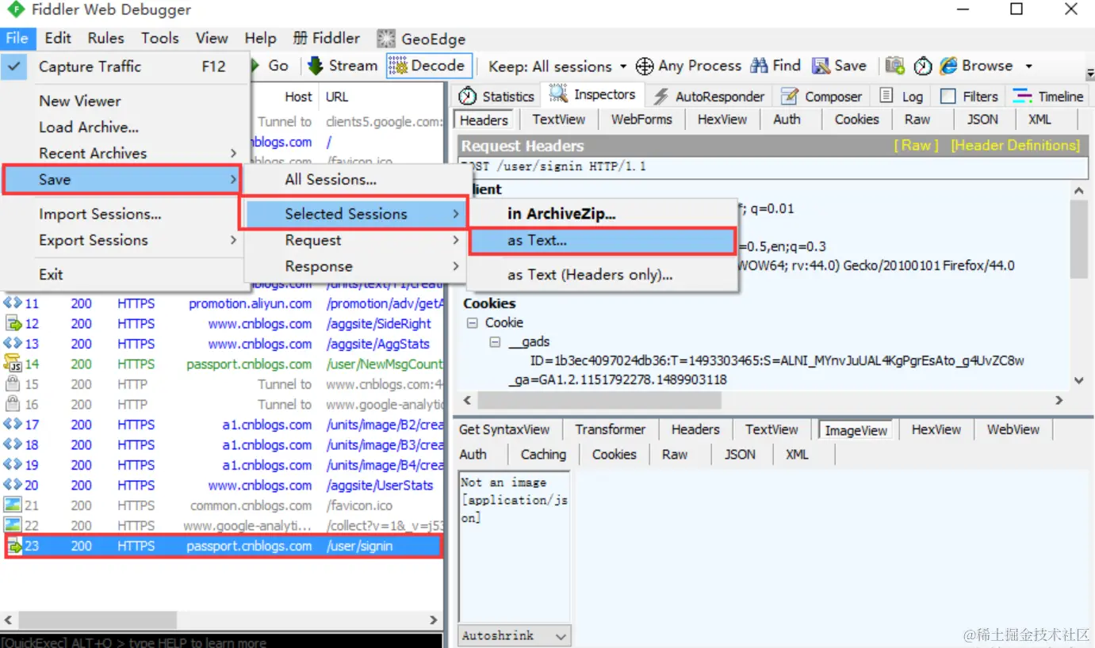This screenshot has height=648, width=1095.
Task: Select the as Text... menu entry
Action: [602, 241]
